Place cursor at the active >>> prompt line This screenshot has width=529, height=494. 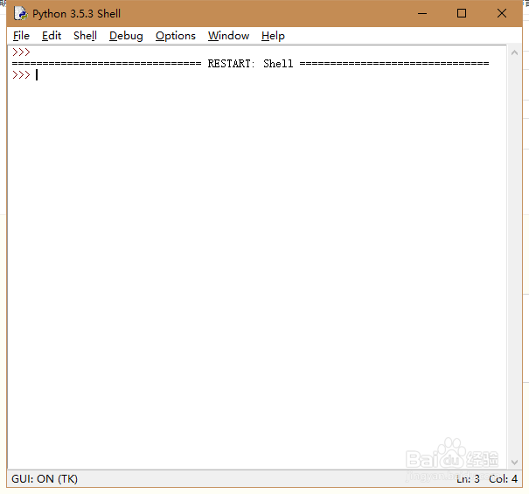pos(256,75)
